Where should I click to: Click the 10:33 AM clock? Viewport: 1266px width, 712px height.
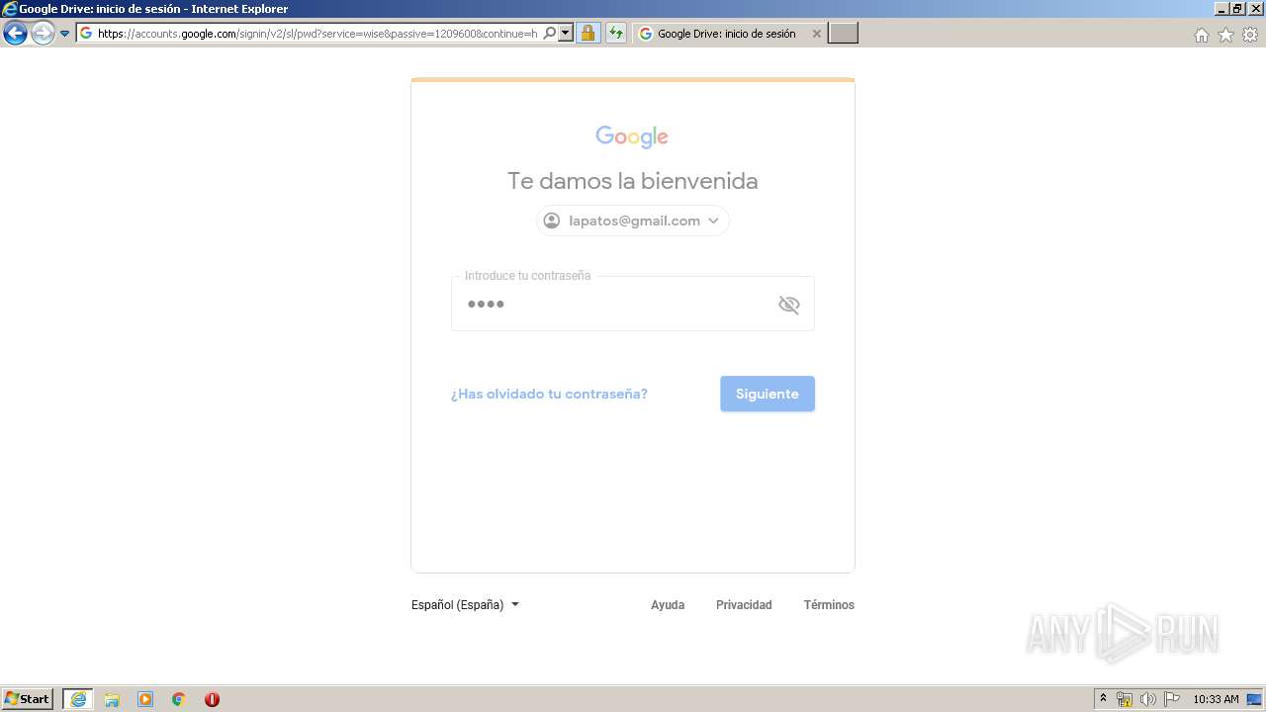click(x=1216, y=699)
